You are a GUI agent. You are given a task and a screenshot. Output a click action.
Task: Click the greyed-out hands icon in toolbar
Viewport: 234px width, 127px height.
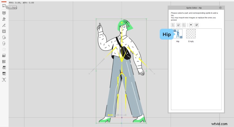(4, 49)
